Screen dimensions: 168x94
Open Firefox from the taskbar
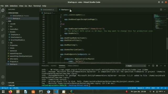(10, 92)
